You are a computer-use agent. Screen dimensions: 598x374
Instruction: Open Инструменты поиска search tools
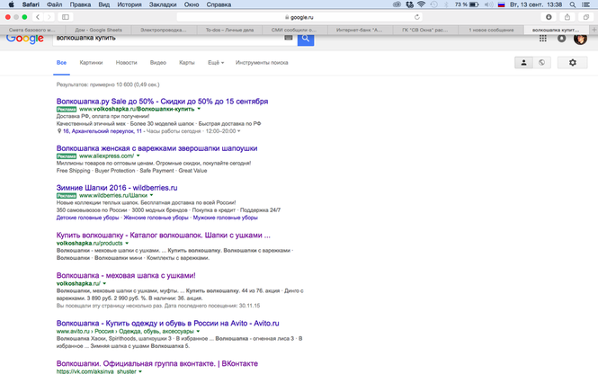[x=262, y=63]
